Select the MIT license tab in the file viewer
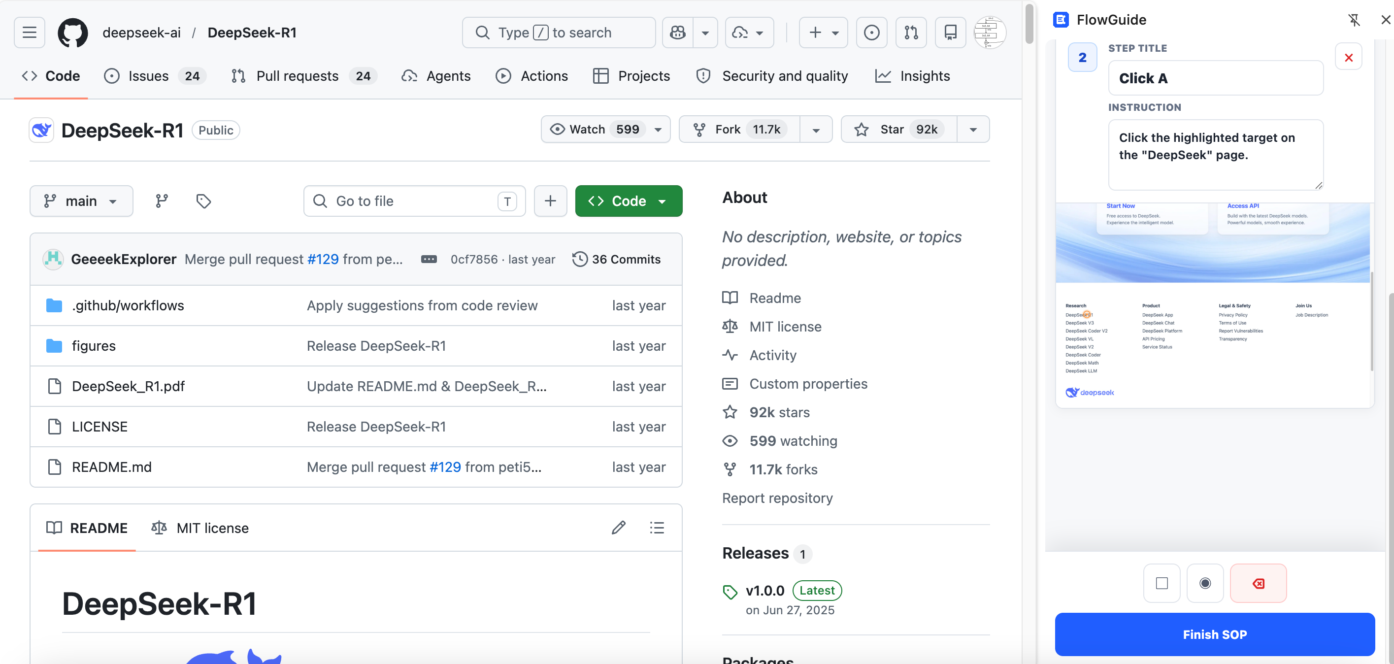This screenshot has height=664, width=1394. point(200,528)
